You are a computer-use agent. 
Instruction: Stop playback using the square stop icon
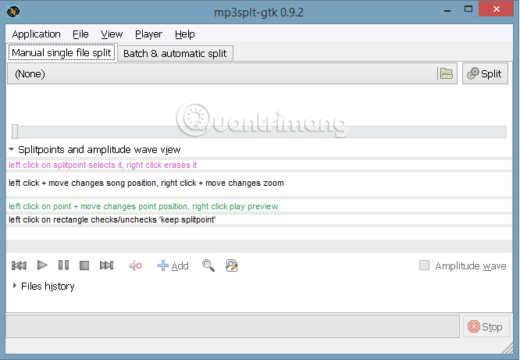[84, 266]
